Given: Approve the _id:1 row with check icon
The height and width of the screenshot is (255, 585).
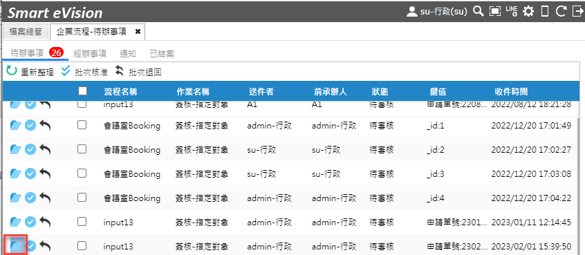Looking at the screenshot, I should tap(30, 126).
